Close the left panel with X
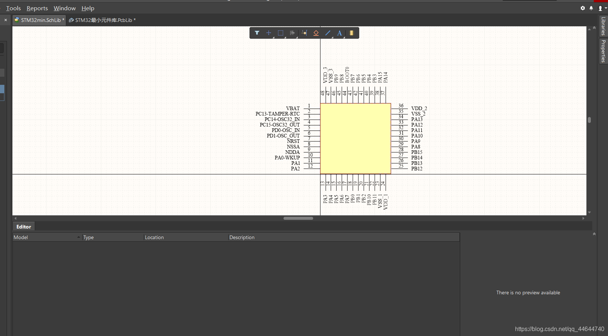 pos(5,20)
